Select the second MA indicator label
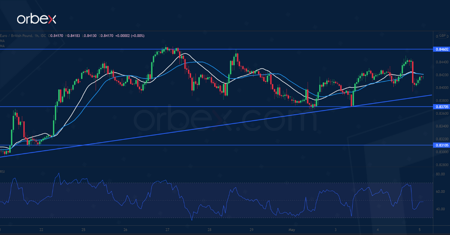The width and height of the screenshot is (450, 235). click(2, 46)
